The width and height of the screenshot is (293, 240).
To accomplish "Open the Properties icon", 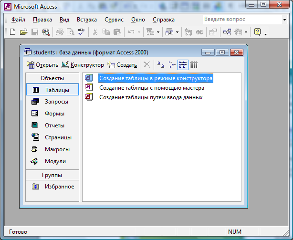I will coord(213,32).
